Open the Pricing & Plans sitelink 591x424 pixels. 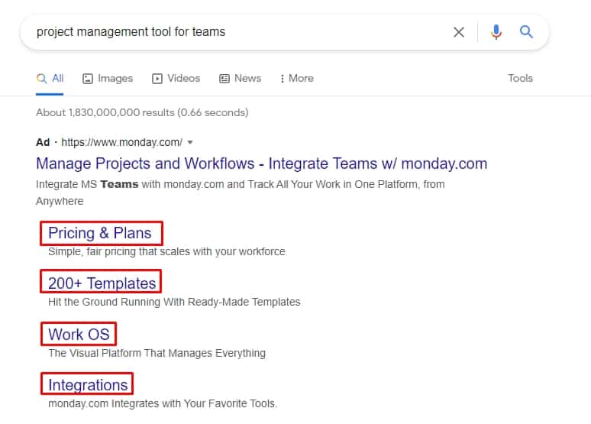(100, 233)
